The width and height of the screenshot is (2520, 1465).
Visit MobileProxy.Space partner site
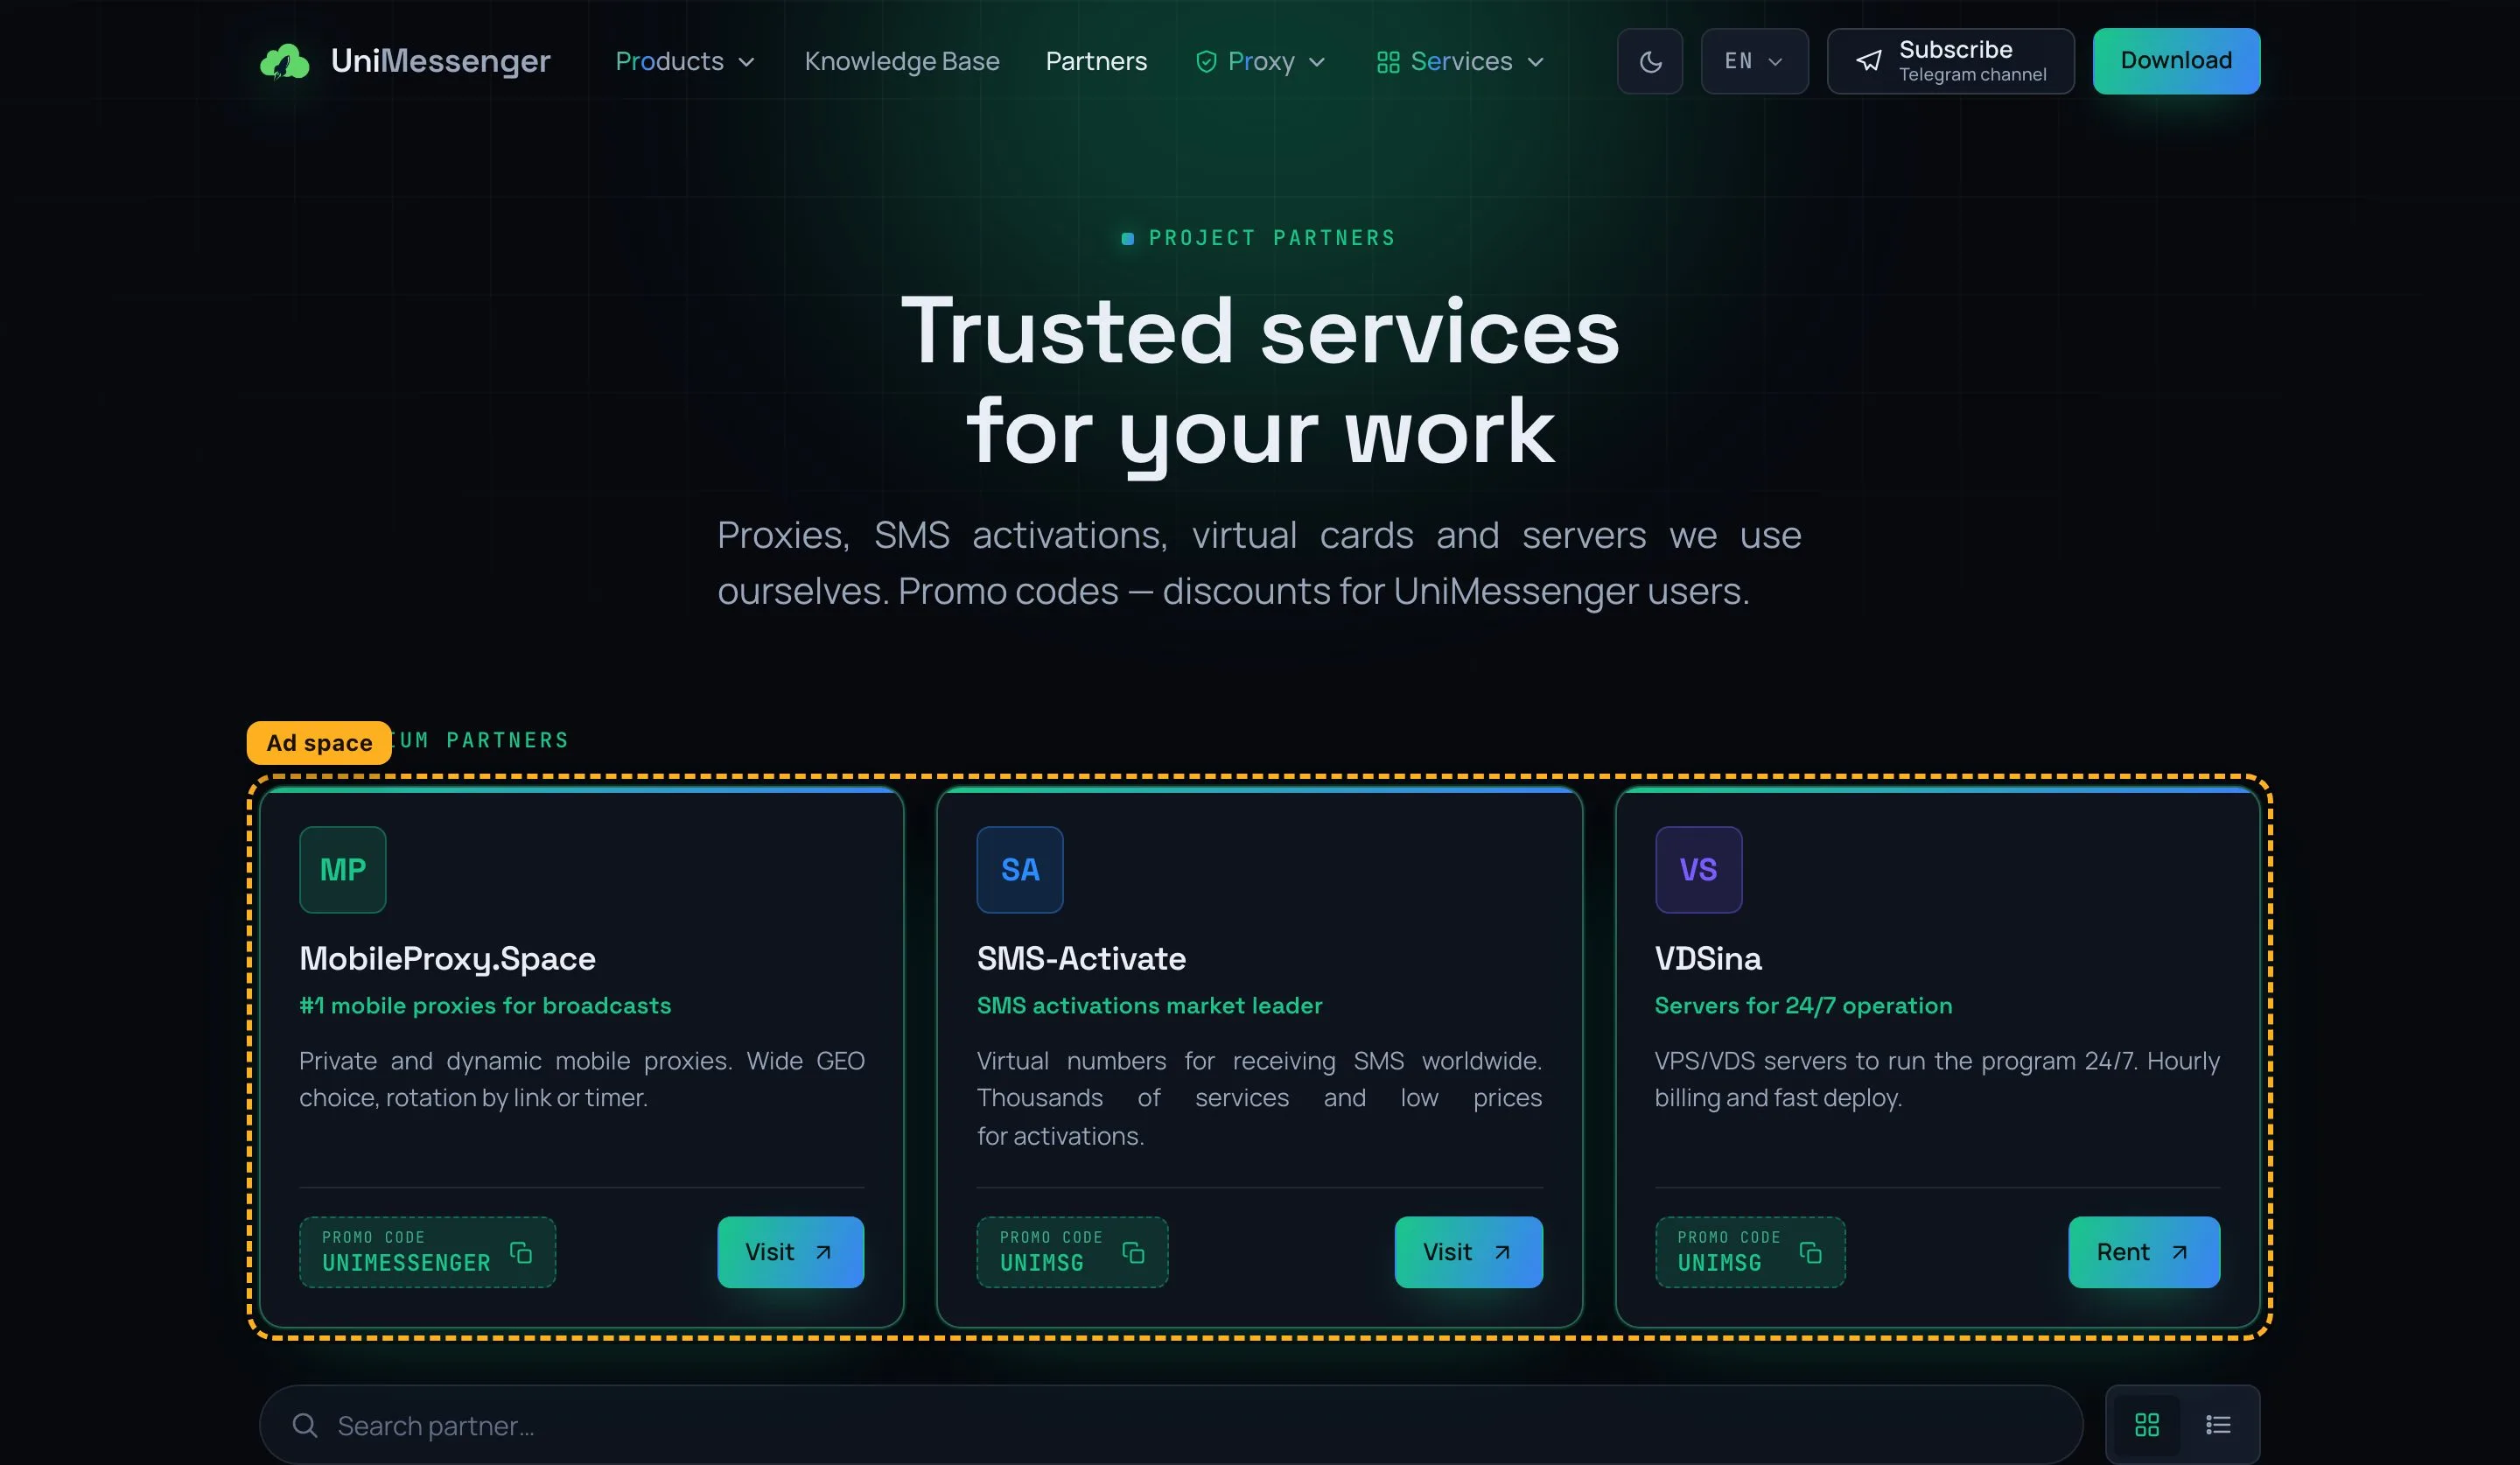coord(790,1252)
